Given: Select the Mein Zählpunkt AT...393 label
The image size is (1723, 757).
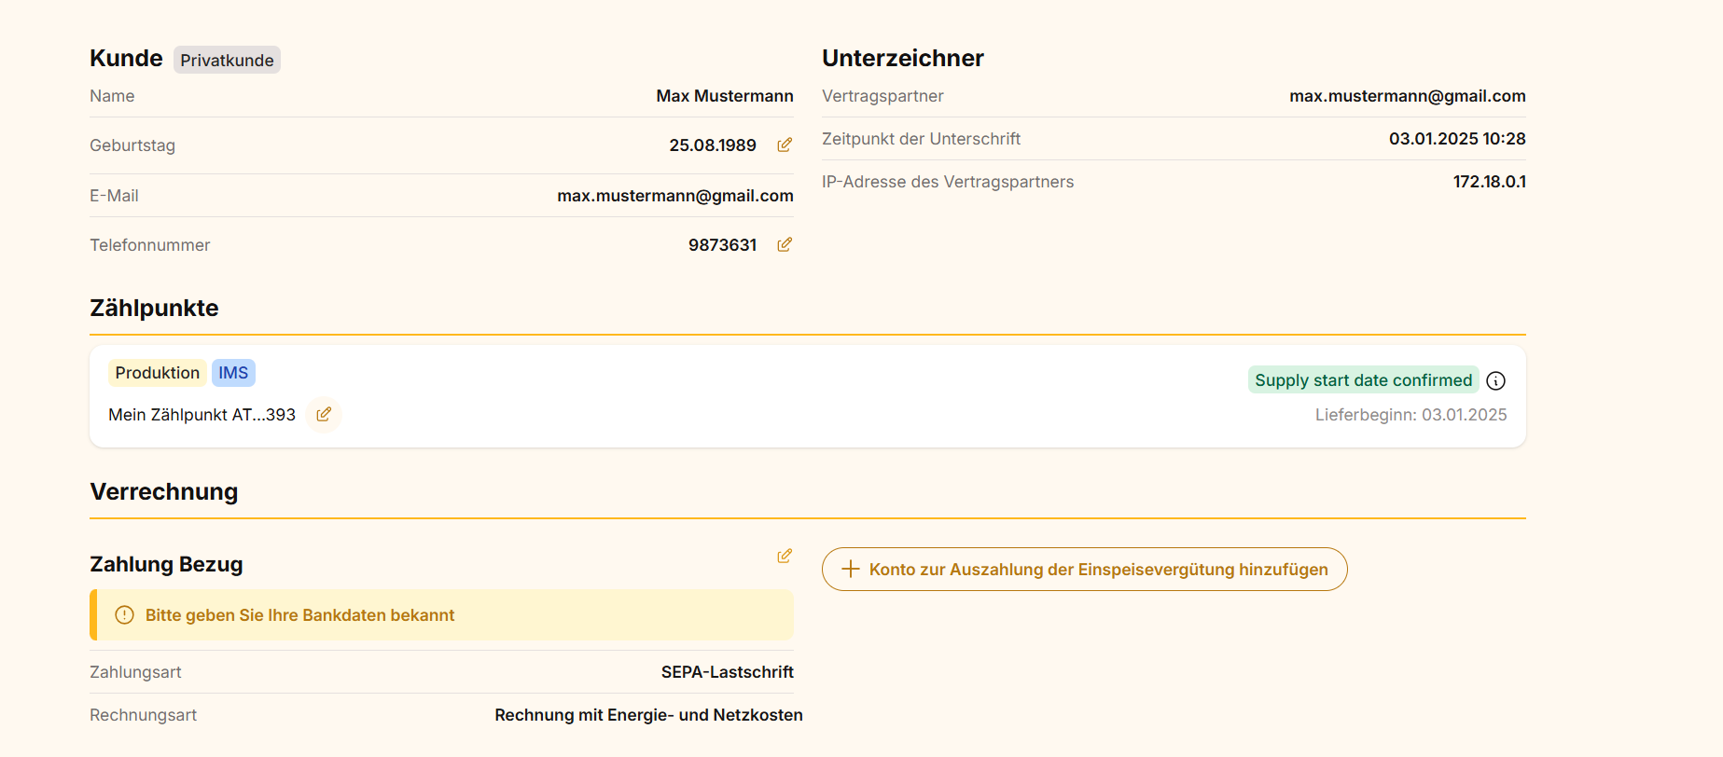Looking at the screenshot, I should (x=201, y=415).
